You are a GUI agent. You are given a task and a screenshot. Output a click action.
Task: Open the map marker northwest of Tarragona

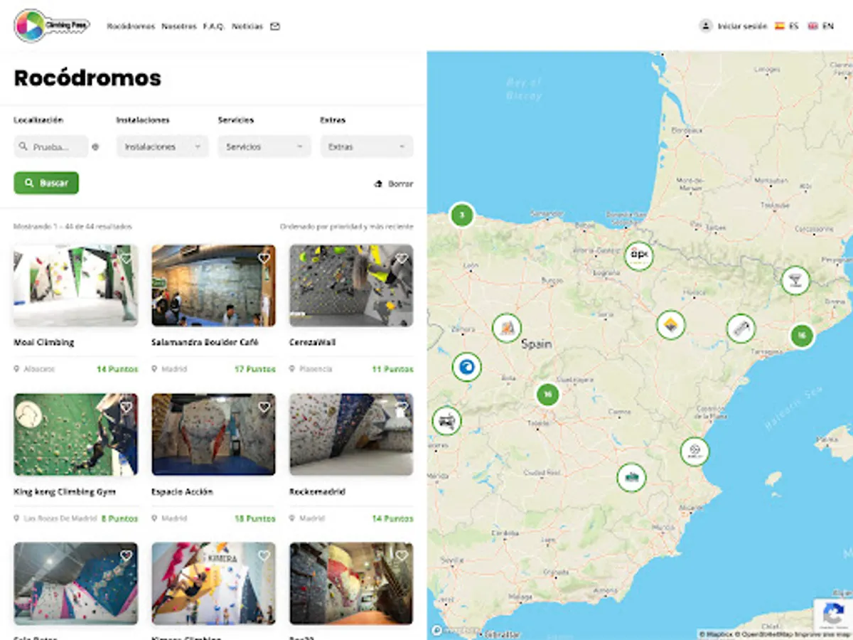click(x=741, y=329)
